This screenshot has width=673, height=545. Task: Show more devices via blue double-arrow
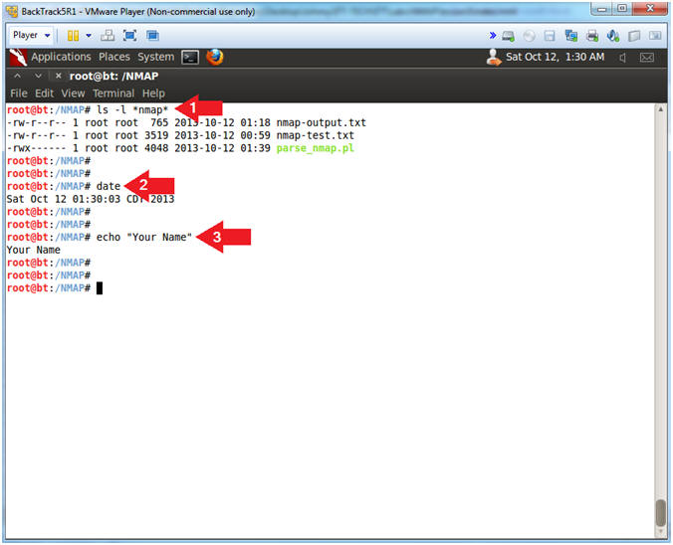click(492, 36)
